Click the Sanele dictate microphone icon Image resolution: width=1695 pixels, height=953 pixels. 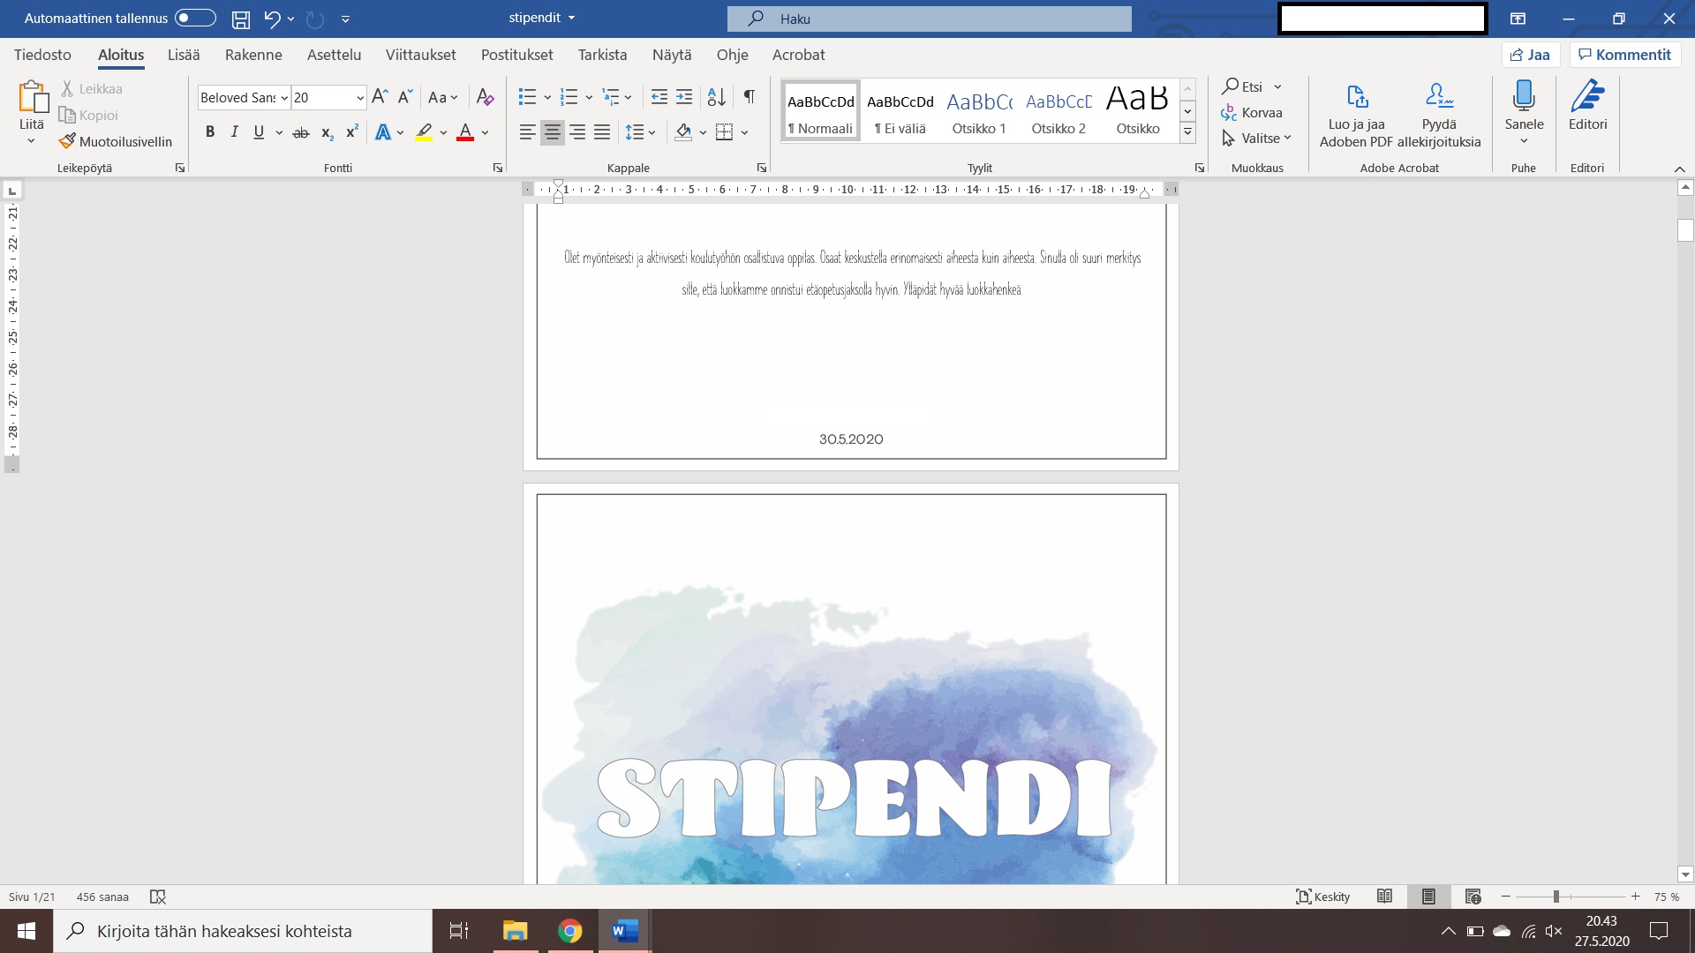tap(1524, 95)
